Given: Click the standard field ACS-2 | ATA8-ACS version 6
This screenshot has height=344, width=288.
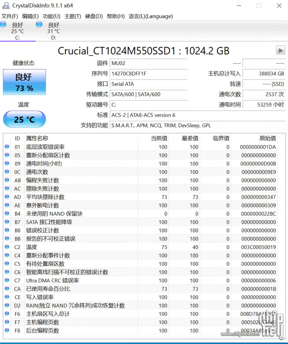Looking at the screenshot, I should [197, 115].
